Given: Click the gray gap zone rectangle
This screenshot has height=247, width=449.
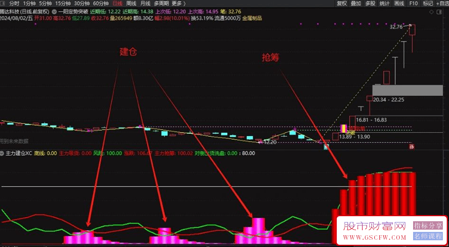Looking at the screenshot, I should tap(408, 90).
